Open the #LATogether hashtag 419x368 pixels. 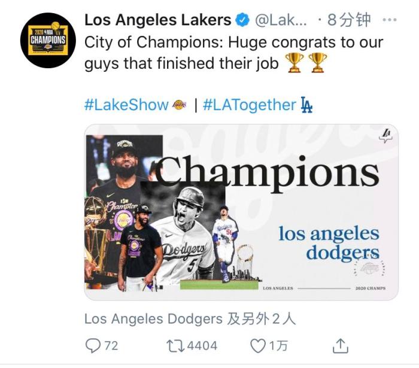click(250, 105)
